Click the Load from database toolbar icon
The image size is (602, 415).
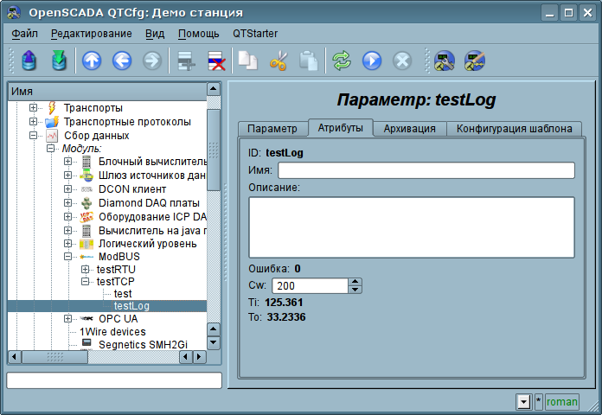pyautogui.click(x=30, y=61)
